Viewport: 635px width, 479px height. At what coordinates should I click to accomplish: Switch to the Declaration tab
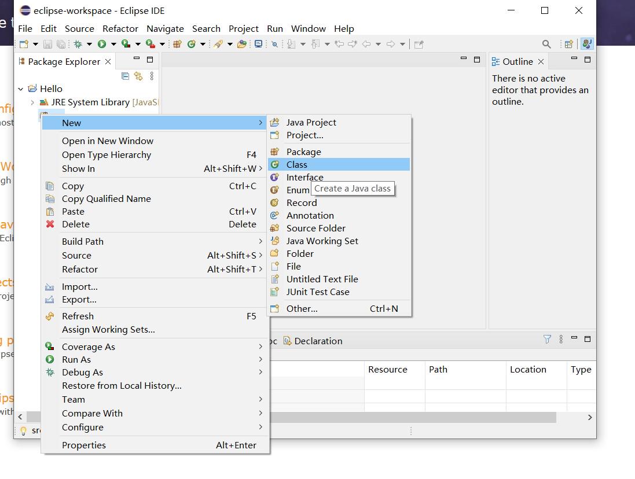(x=313, y=341)
